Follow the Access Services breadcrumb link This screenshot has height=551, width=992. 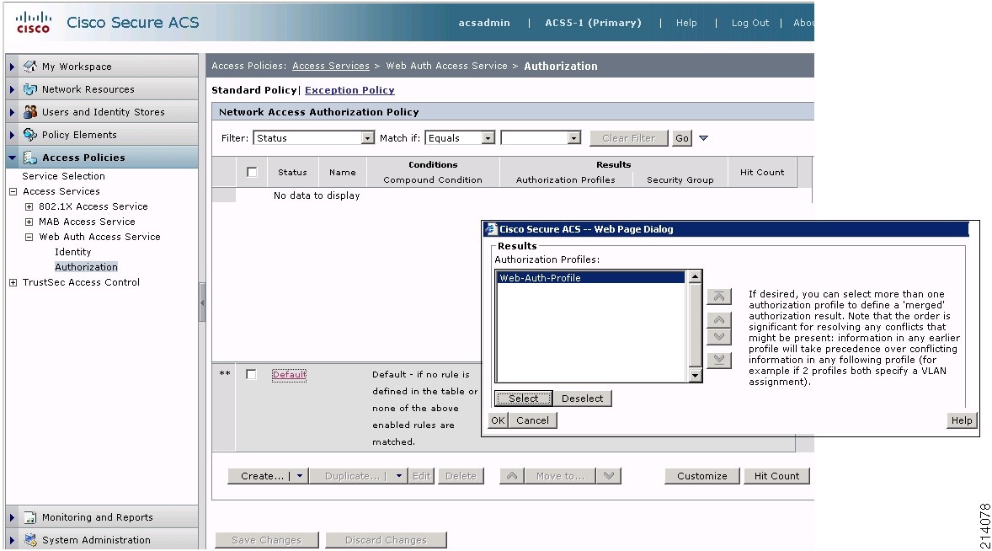330,66
